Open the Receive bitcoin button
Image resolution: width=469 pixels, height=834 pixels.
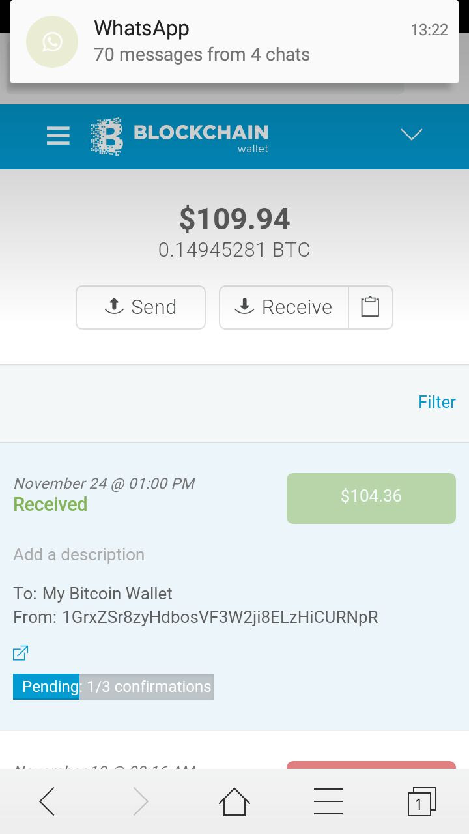point(284,308)
